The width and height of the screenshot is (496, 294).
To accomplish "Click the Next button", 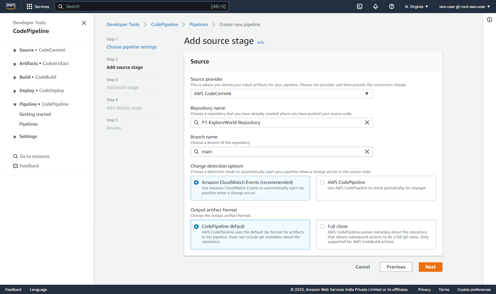I will pyautogui.click(x=430, y=267).
